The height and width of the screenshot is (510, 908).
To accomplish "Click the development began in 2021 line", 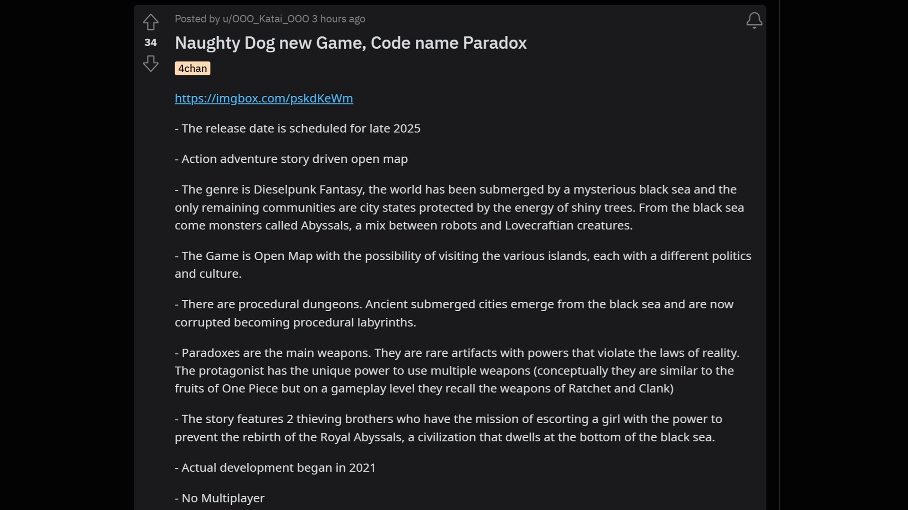I will 275,467.
